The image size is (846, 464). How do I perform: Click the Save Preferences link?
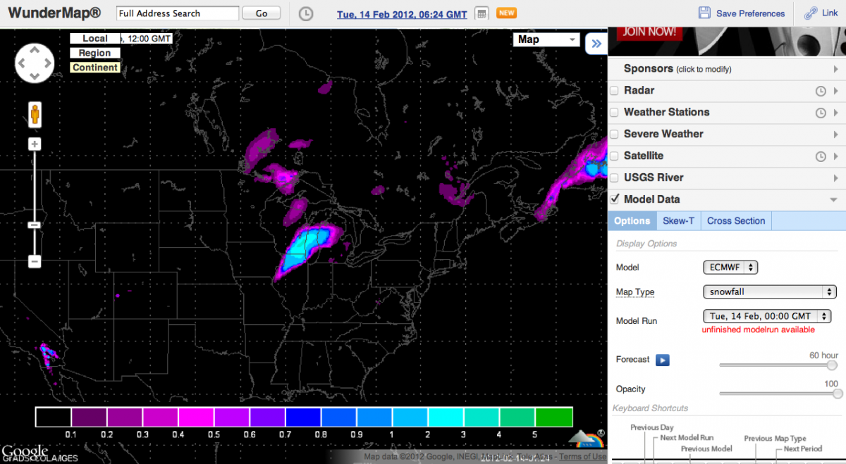[x=750, y=13]
